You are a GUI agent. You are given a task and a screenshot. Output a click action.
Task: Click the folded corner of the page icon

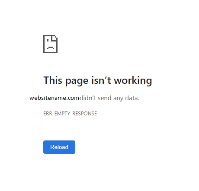pyautogui.click(x=55, y=38)
